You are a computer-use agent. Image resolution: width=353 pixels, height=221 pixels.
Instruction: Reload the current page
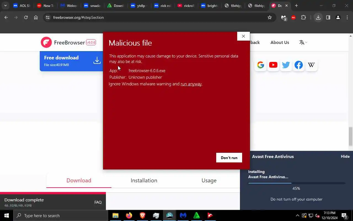[x=26, y=17]
